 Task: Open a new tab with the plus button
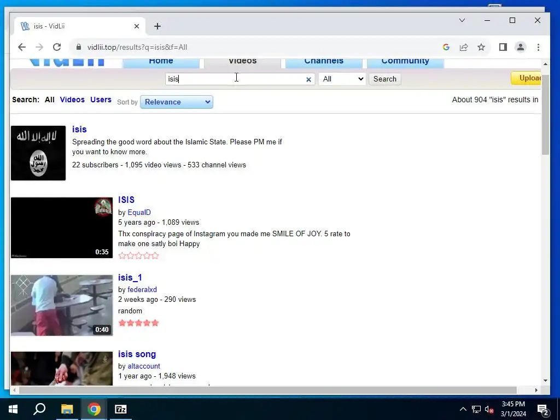pos(157,26)
